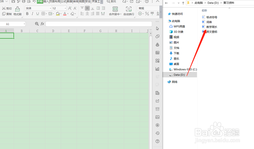254x149 pixels.
Task: Apply Justify horizontal alignment
Action: [98, 14]
